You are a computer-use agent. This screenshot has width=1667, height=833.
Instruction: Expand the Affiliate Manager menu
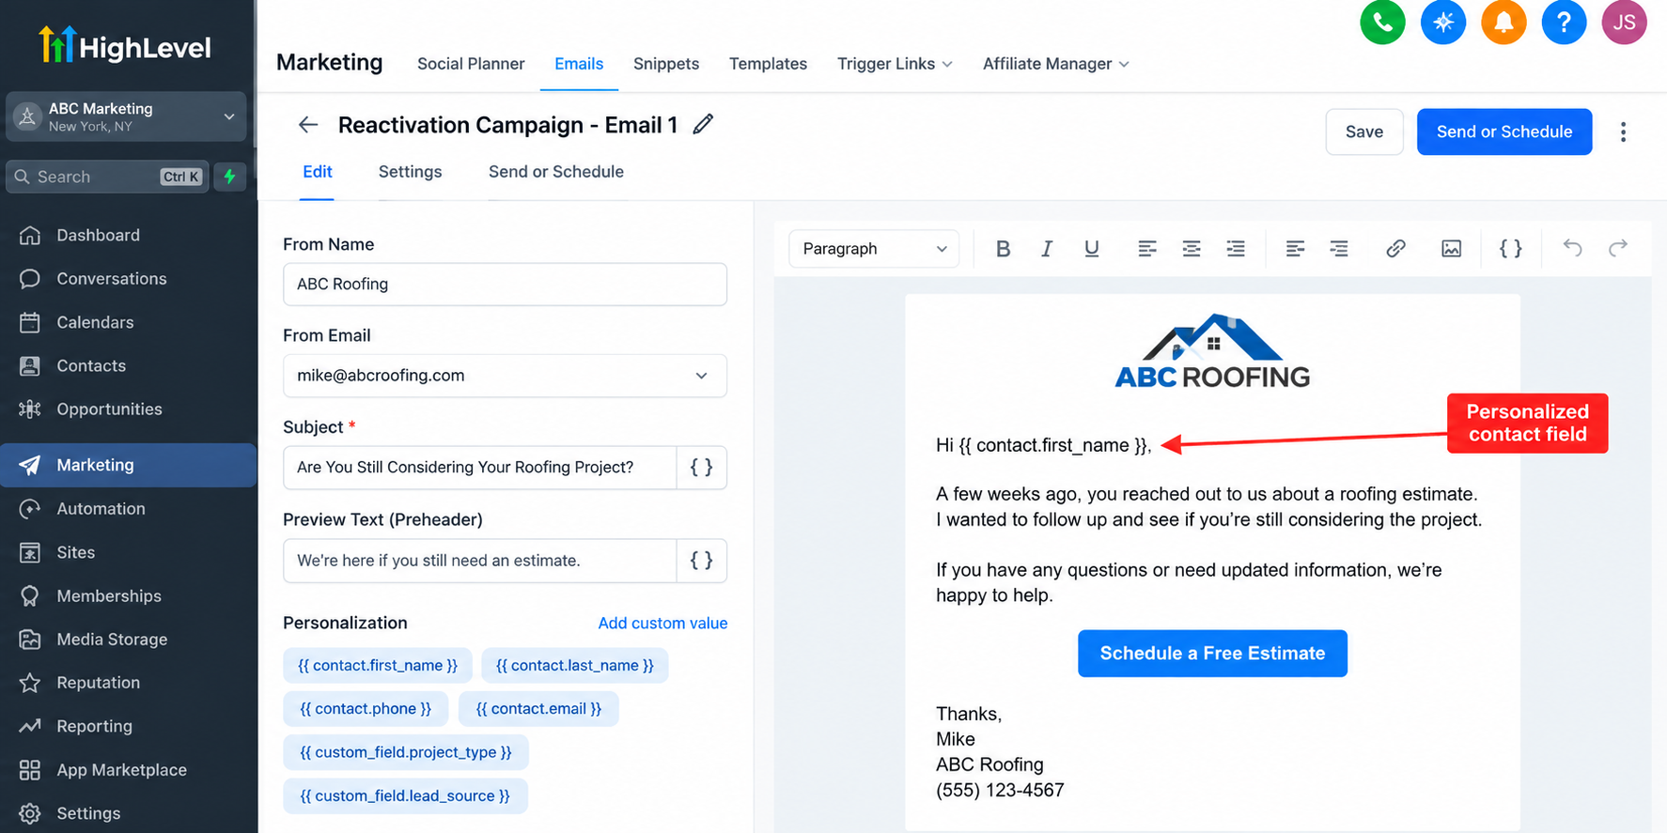point(1056,64)
